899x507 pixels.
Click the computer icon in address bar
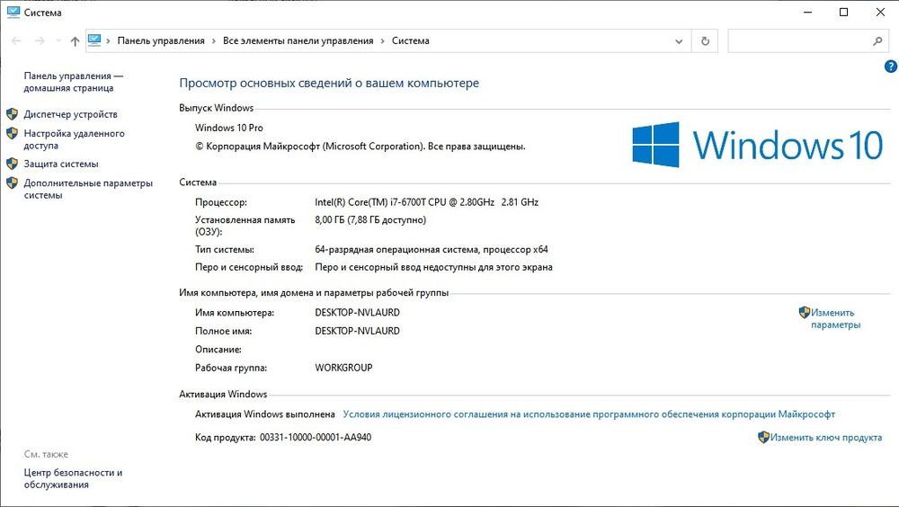[x=94, y=40]
